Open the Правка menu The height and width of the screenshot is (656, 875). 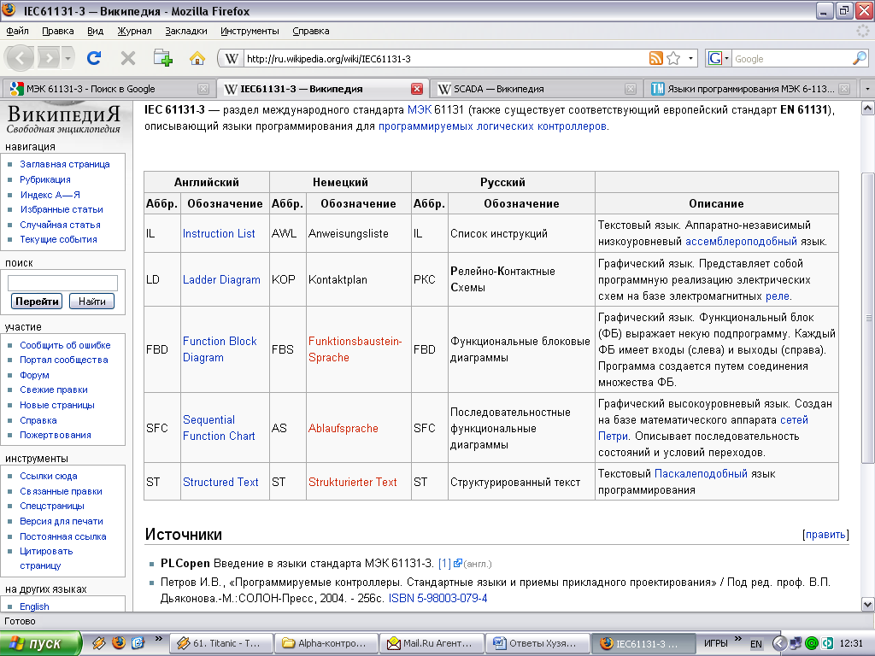pyautogui.click(x=57, y=31)
